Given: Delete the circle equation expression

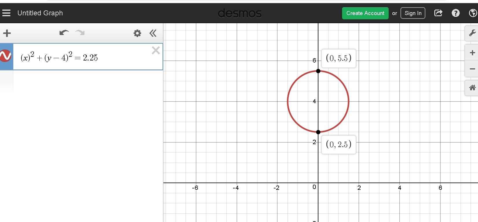Looking at the screenshot, I should [156, 50].
